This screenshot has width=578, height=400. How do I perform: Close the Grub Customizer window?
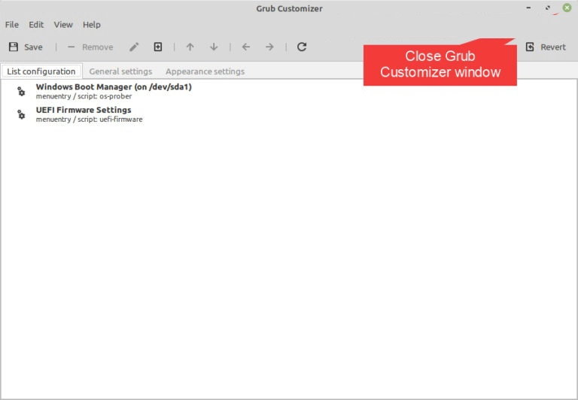click(x=566, y=9)
